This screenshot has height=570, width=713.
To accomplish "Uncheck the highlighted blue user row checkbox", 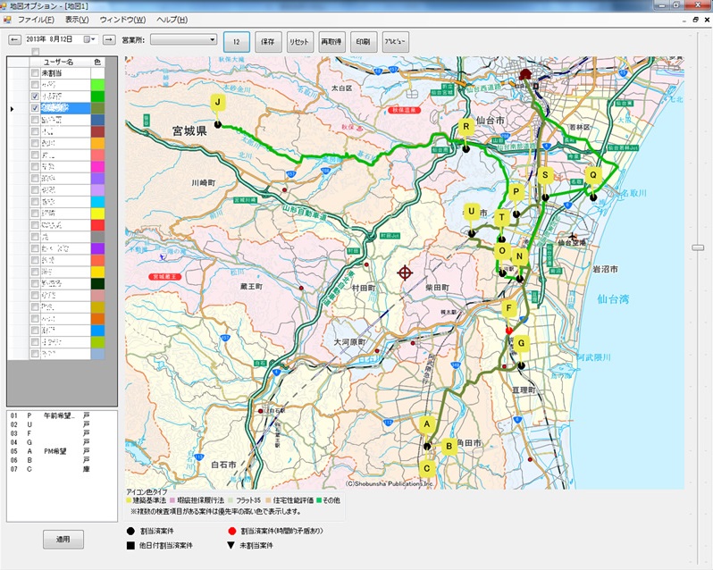I will (35, 108).
